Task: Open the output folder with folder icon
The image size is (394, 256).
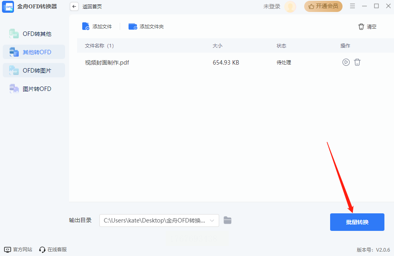Action: point(228,221)
